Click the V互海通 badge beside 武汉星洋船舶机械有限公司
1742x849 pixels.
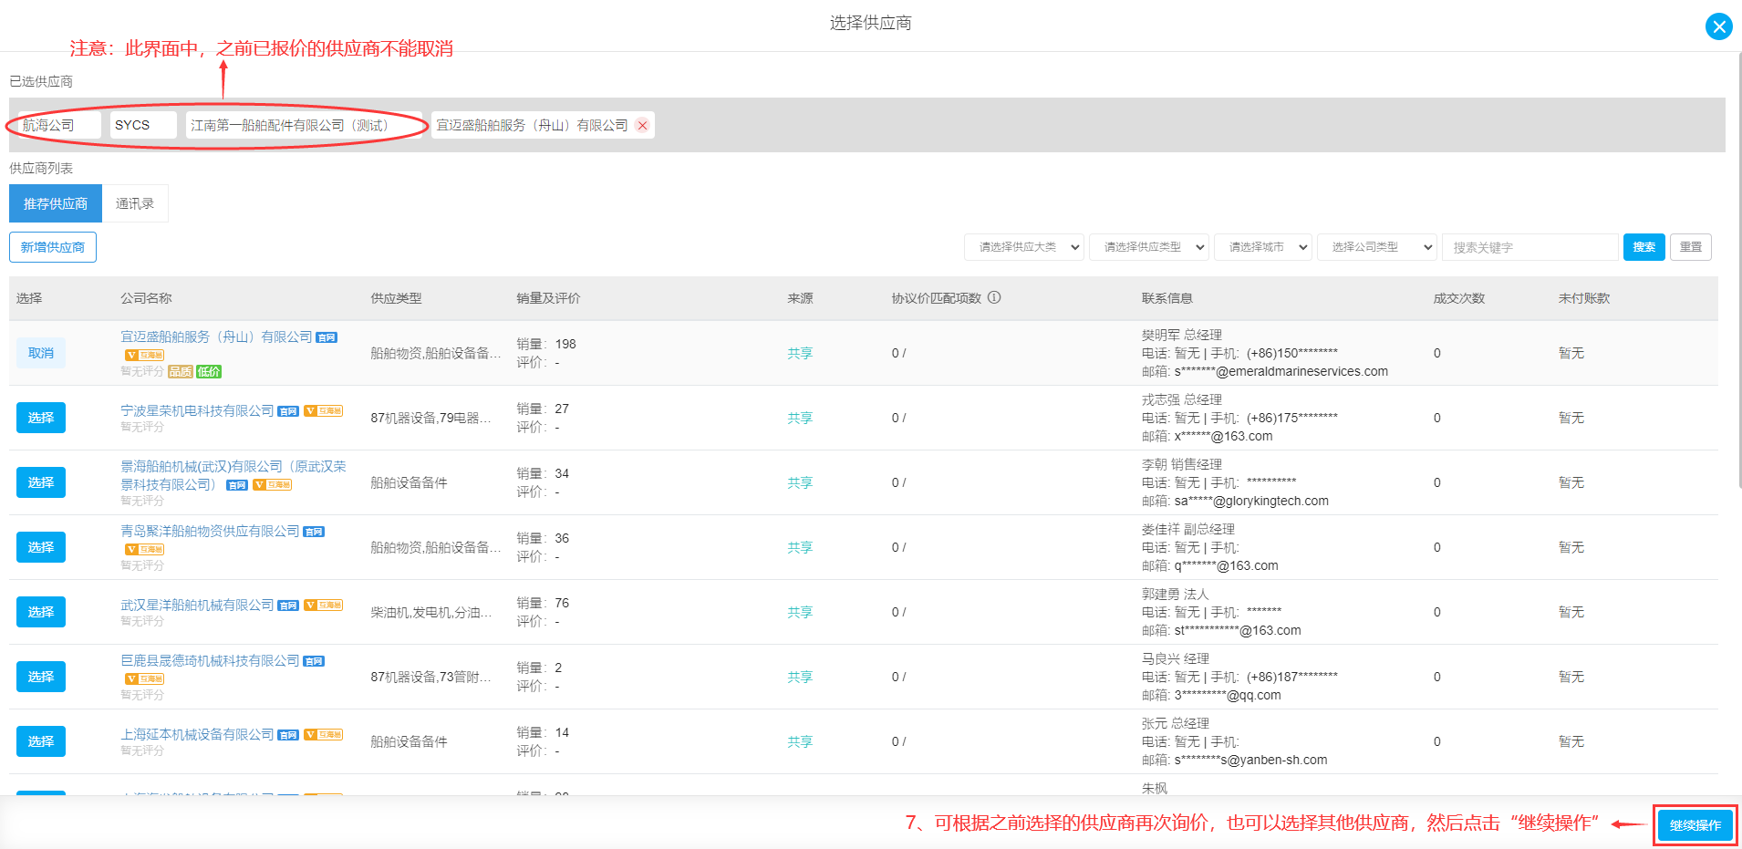324,606
